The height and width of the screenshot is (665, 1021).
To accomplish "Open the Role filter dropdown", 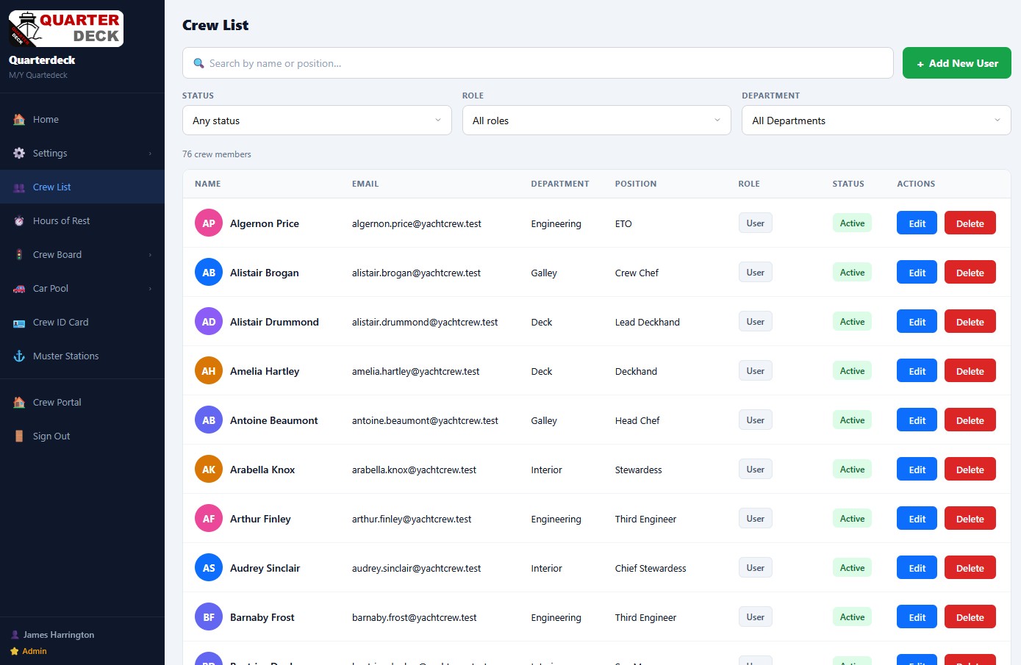I will (597, 121).
